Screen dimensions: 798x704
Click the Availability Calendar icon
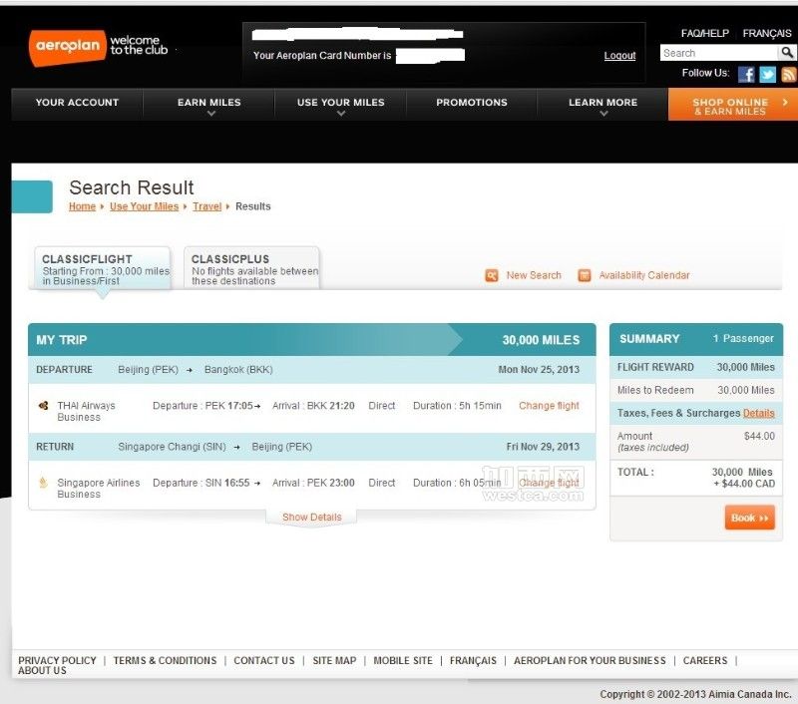[x=585, y=275]
